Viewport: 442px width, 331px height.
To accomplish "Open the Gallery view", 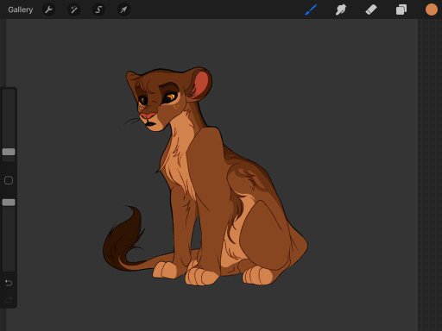I will pyautogui.click(x=20, y=9).
